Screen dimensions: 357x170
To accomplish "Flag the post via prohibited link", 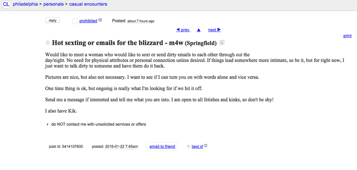I will [x=88, y=21].
